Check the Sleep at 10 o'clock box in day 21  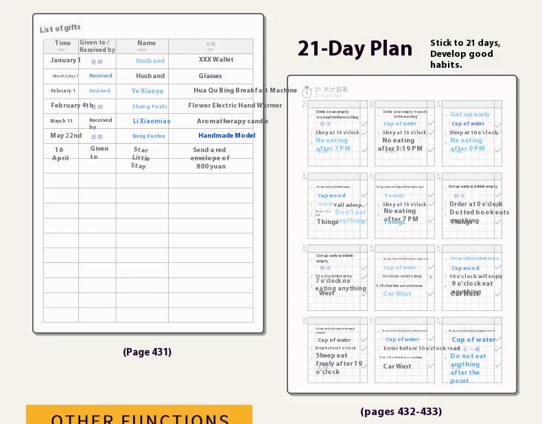pos(364,133)
